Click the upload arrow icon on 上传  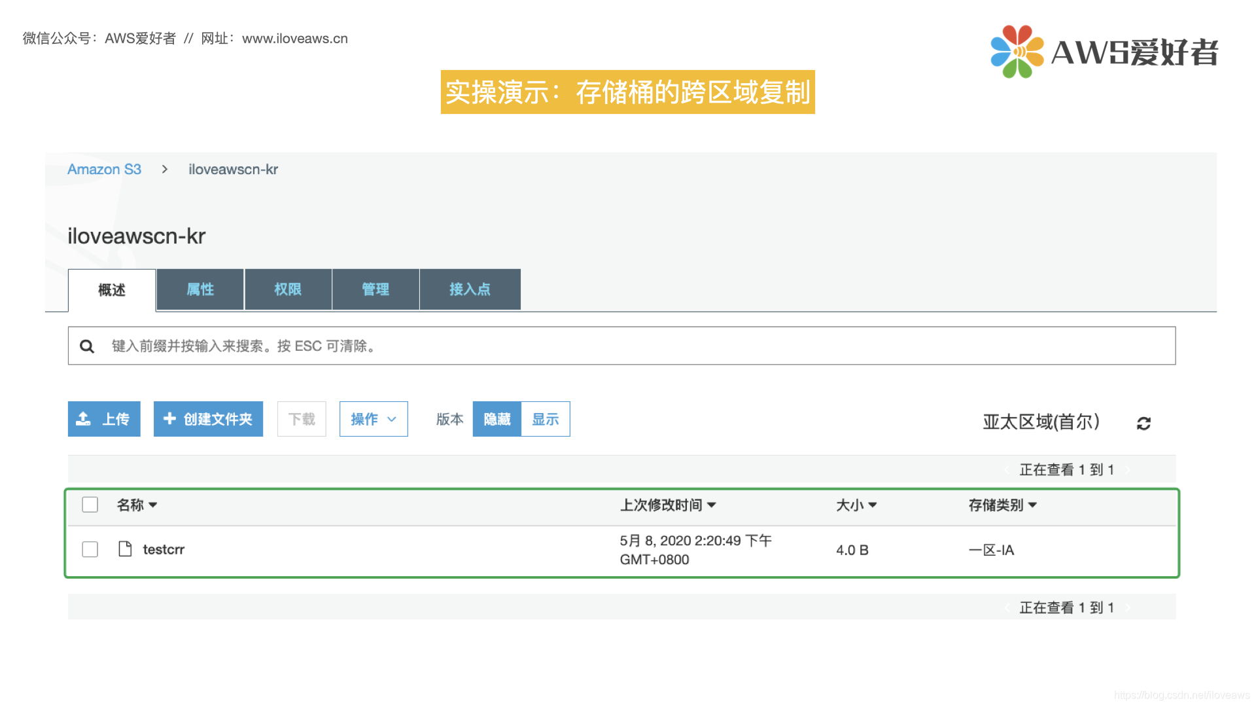click(x=84, y=419)
